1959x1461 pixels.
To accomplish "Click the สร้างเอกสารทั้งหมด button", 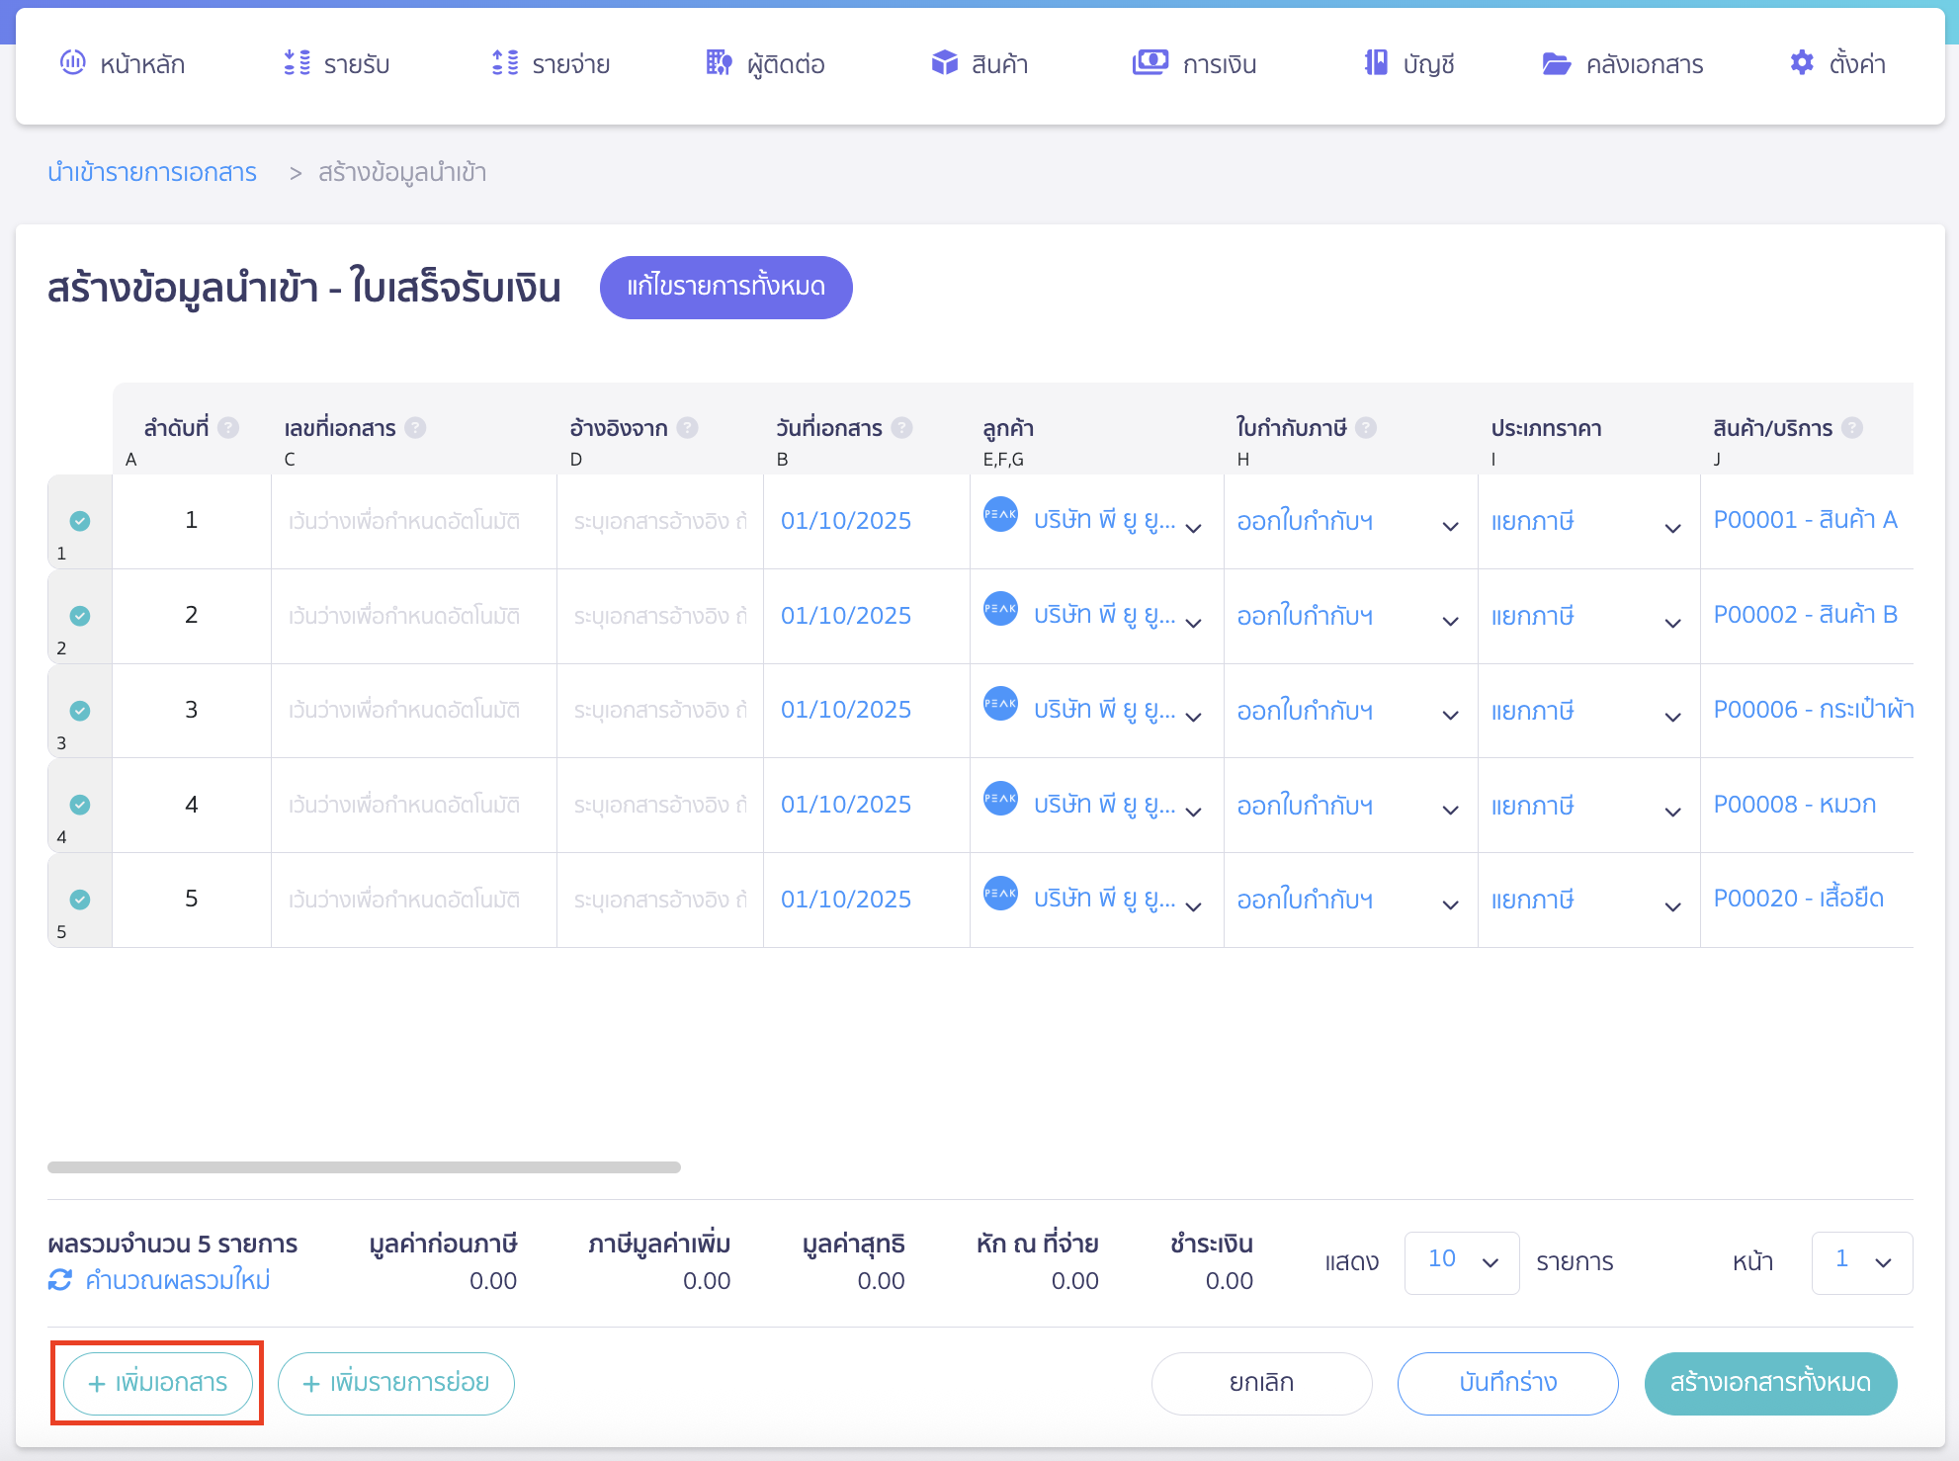I will 1769,1382.
